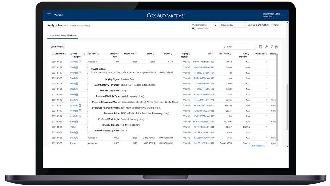The width and height of the screenshot is (330, 186).
Task: Sort by First Name column
Action: point(231,54)
